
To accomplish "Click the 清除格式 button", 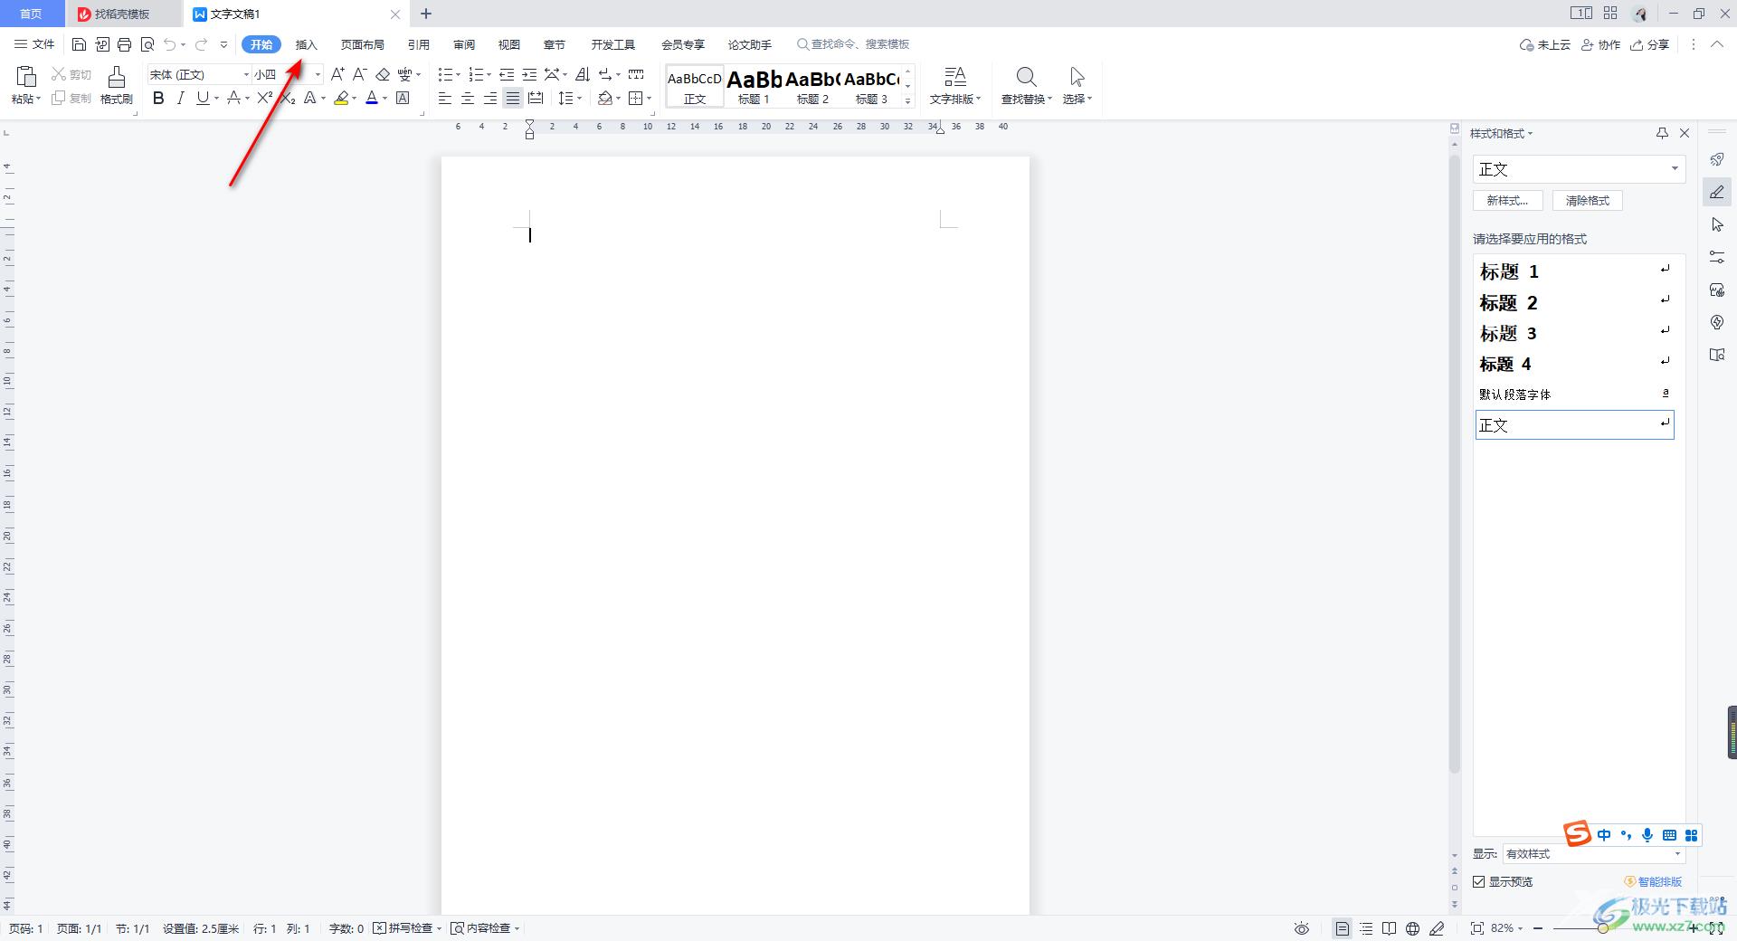I will point(1588,201).
